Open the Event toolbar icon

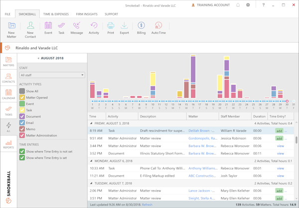48,28
